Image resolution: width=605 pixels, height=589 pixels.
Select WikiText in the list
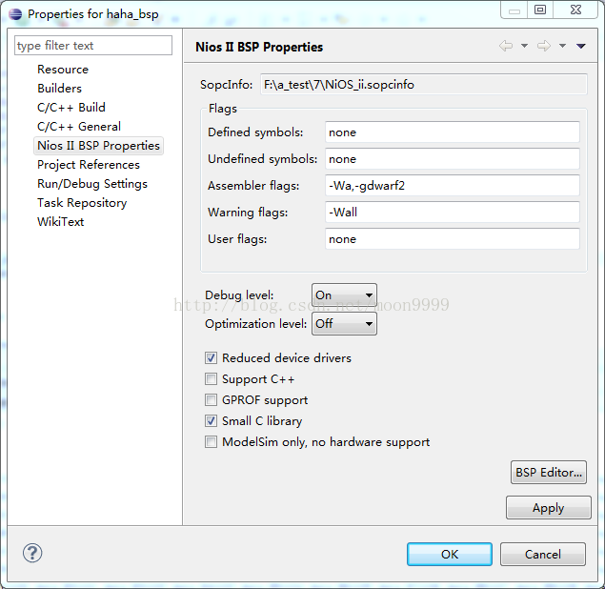click(x=60, y=222)
